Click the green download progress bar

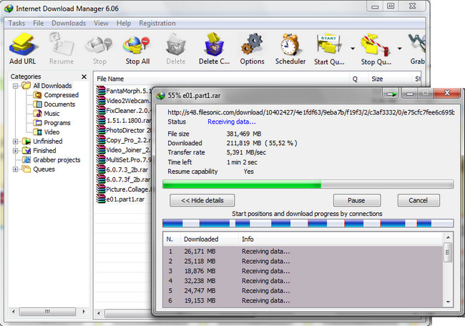click(x=308, y=184)
